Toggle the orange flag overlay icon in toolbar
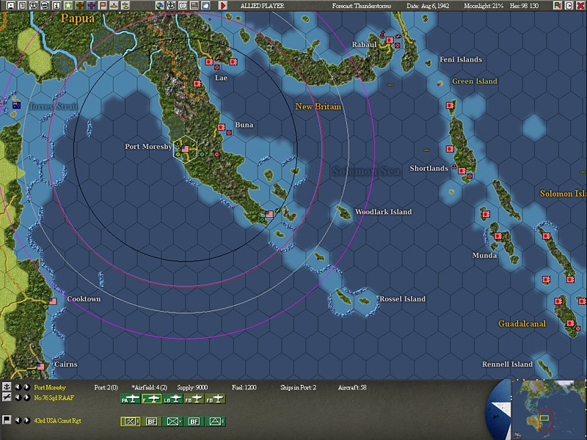The image size is (587, 440). 103,5
